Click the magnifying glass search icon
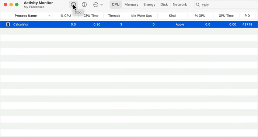 [198, 5]
